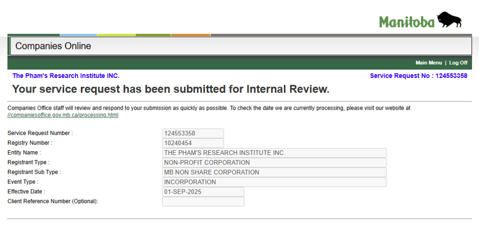Select the Registrant Type field

tap(274, 163)
